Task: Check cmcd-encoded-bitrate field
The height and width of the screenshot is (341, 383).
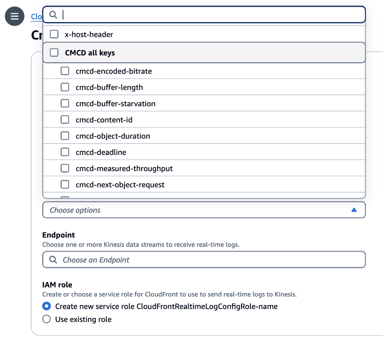Action: coord(65,71)
